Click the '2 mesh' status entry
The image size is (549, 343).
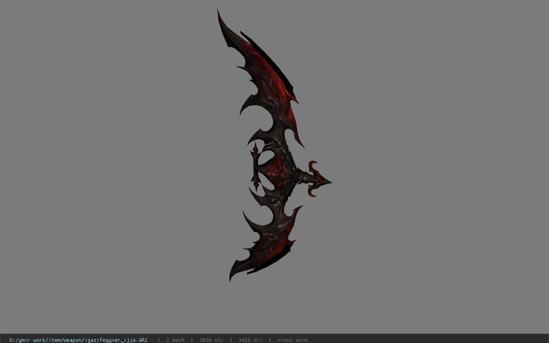175,340
